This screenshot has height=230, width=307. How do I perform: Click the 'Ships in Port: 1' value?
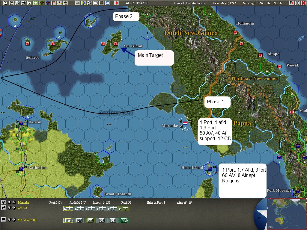[x=156, y=202]
